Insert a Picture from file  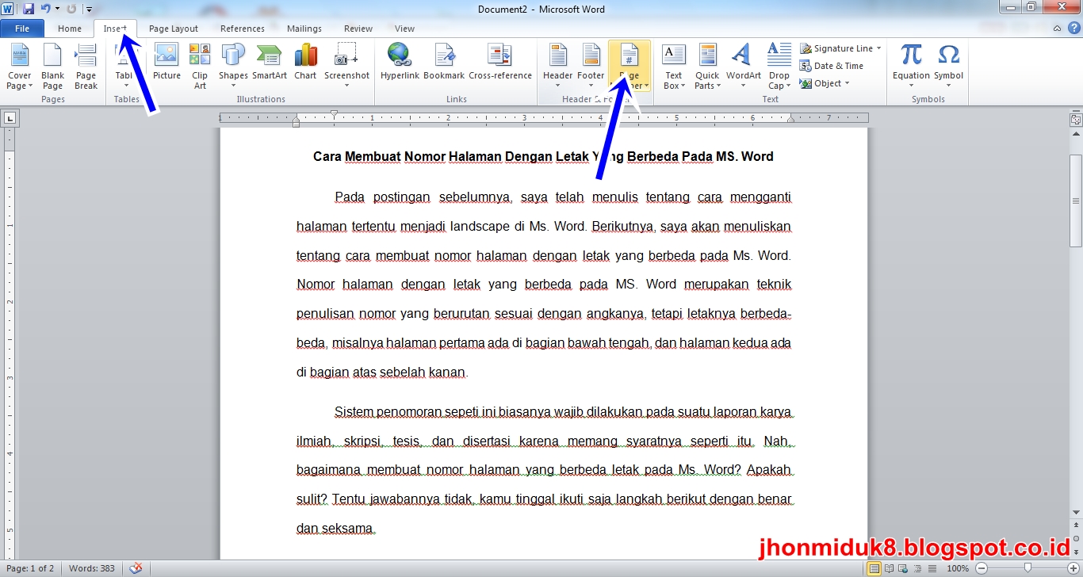pyautogui.click(x=166, y=62)
